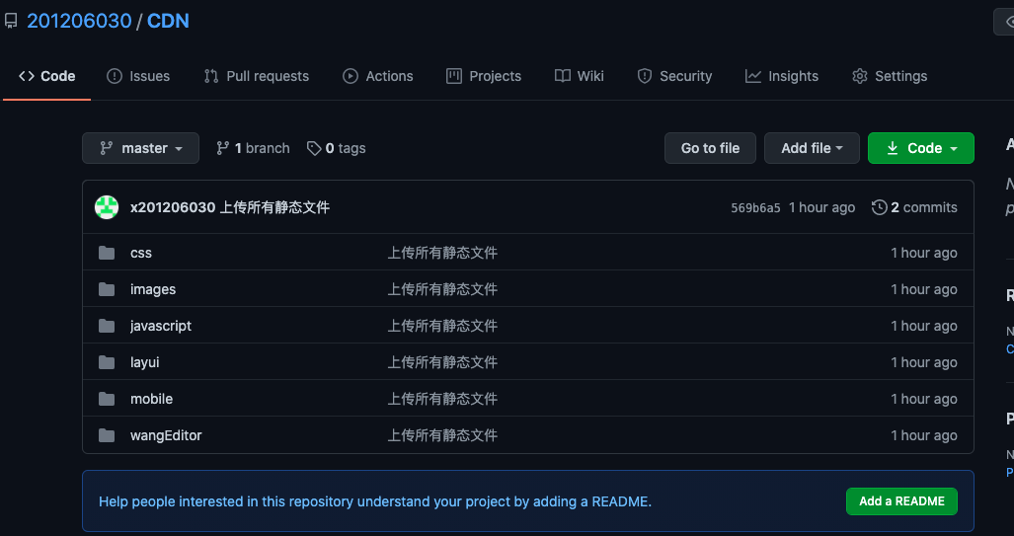The width and height of the screenshot is (1014, 536).
Task: Open the latest commit message 上传所有静态文件
Action: (274, 207)
